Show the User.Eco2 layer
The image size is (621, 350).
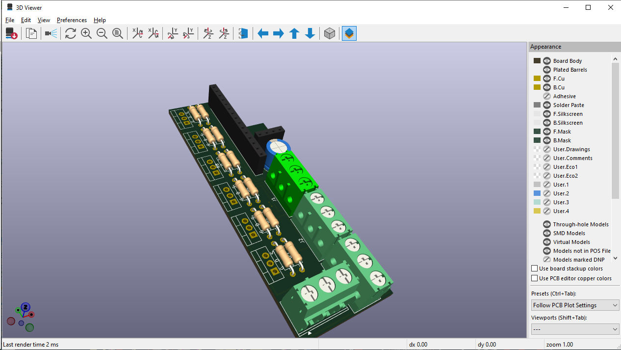click(x=547, y=176)
